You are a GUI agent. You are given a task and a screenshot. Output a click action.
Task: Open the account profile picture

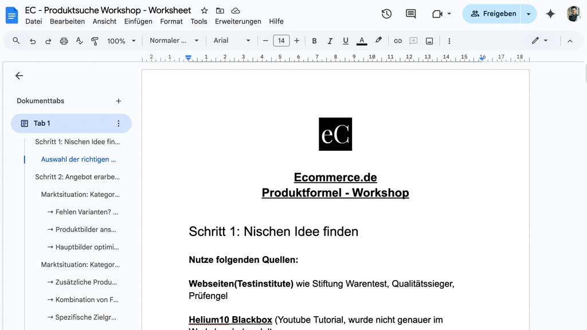point(573,14)
